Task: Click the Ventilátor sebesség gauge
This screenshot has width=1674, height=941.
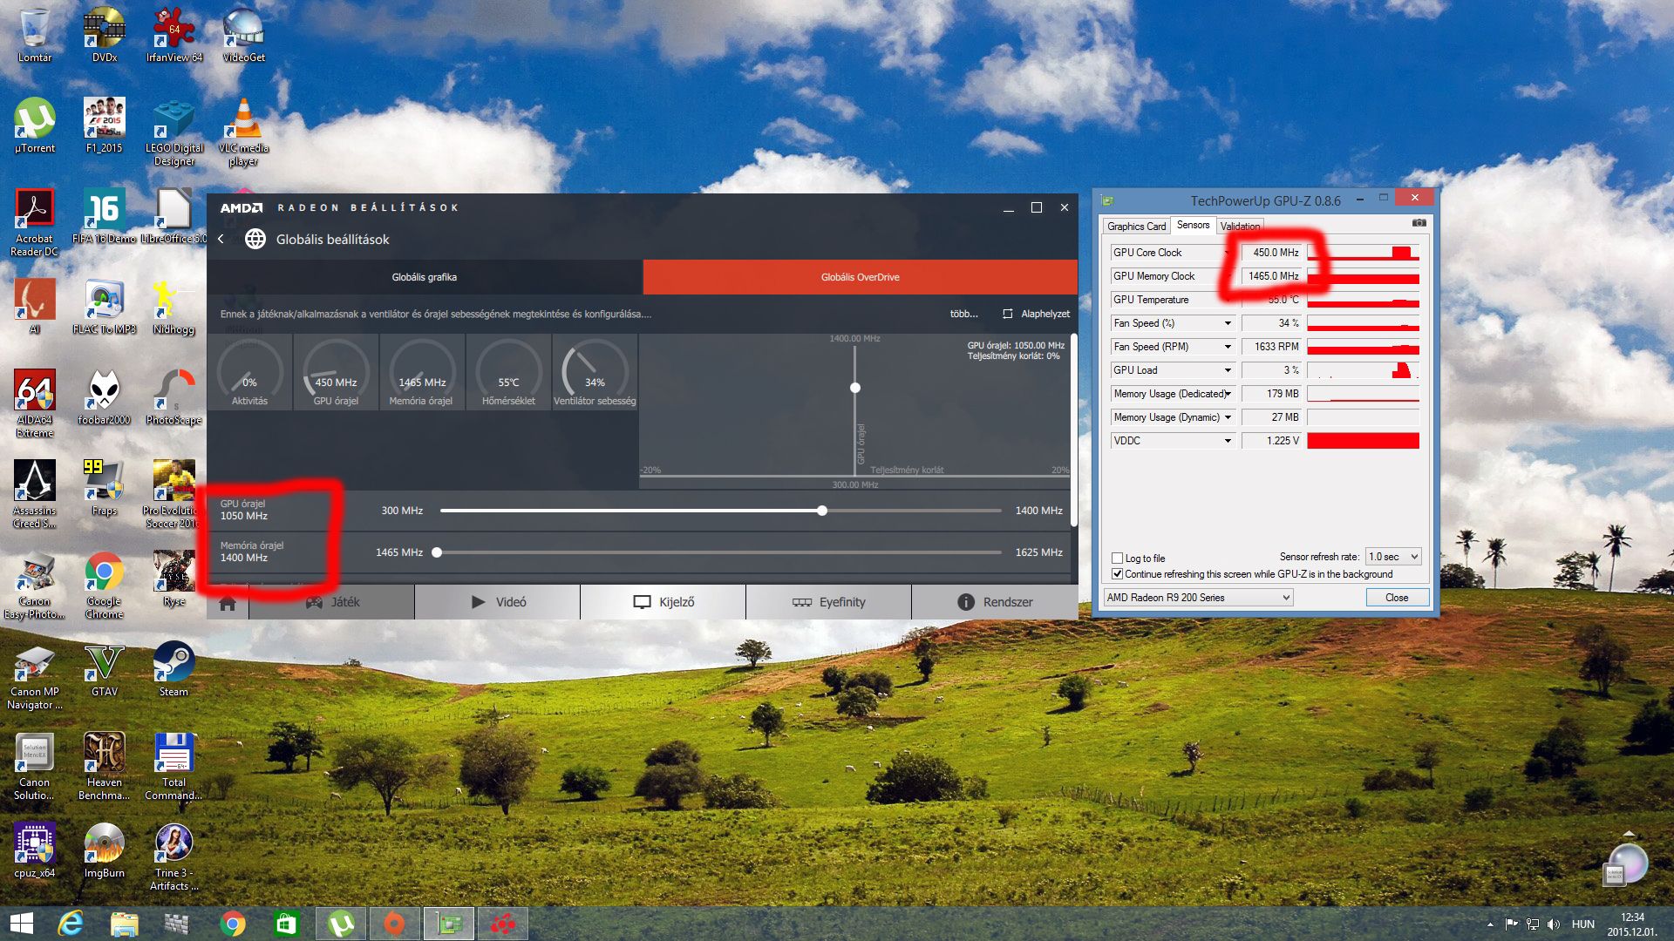Action: click(595, 372)
